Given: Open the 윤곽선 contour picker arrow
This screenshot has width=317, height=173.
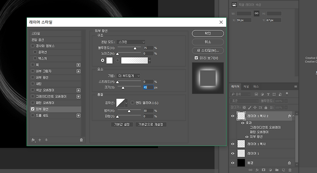Looking at the screenshot, I should 126,103.
